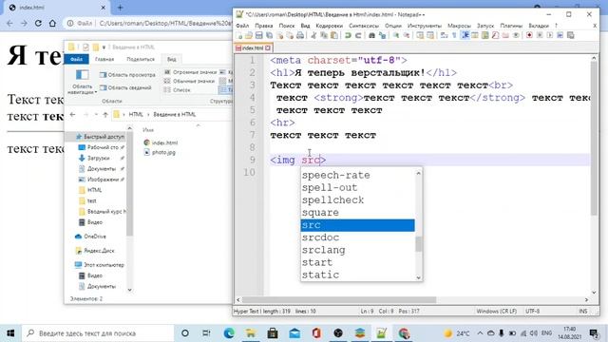Open the Синтаксисы menu in Notepad++

click(x=363, y=26)
